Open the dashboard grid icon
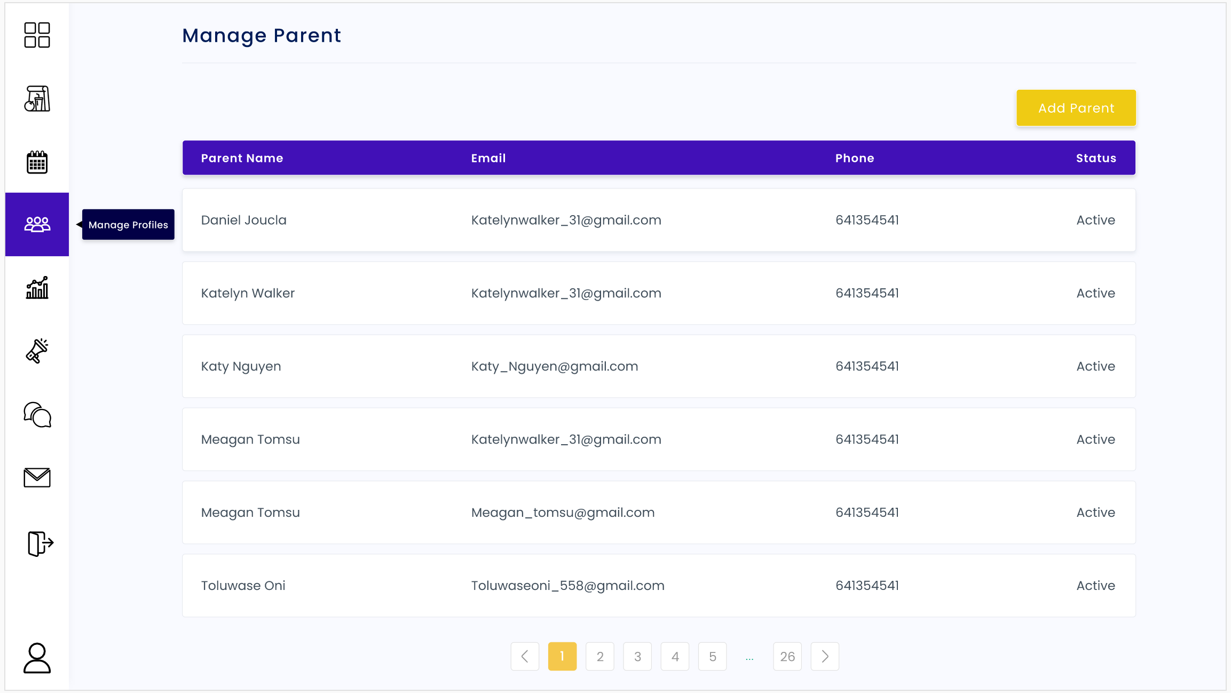This screenshot has width=1231, height=693. click(37, 35)
